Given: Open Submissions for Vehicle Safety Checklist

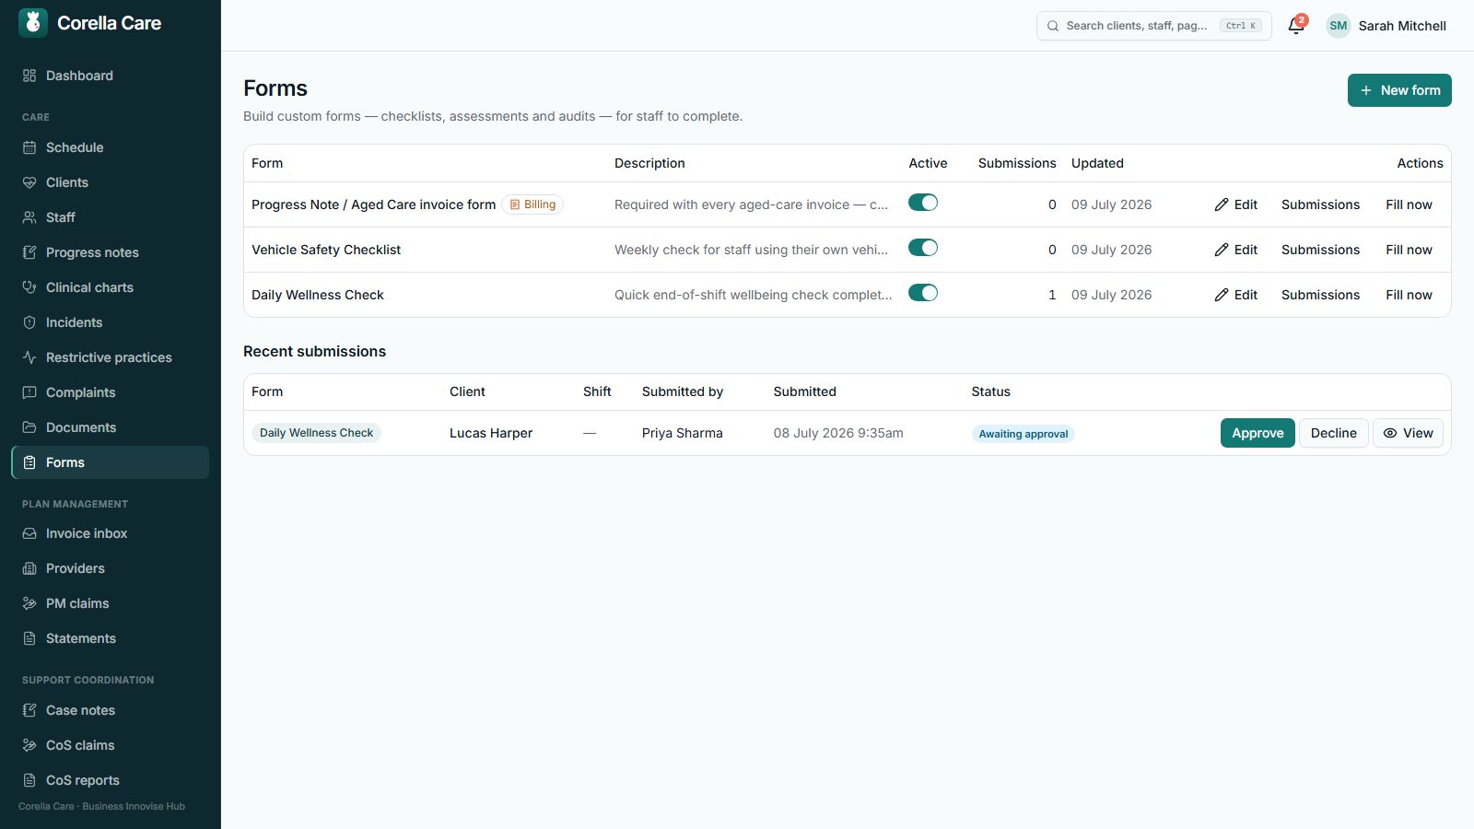Looking at the screenshot, I should tap(1320, 250).
